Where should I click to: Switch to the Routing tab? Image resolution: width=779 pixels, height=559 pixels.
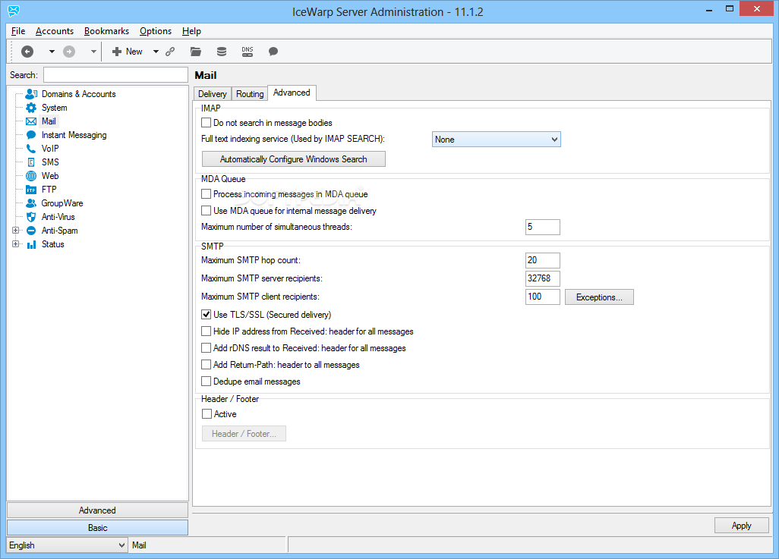(x=250, y=94)
